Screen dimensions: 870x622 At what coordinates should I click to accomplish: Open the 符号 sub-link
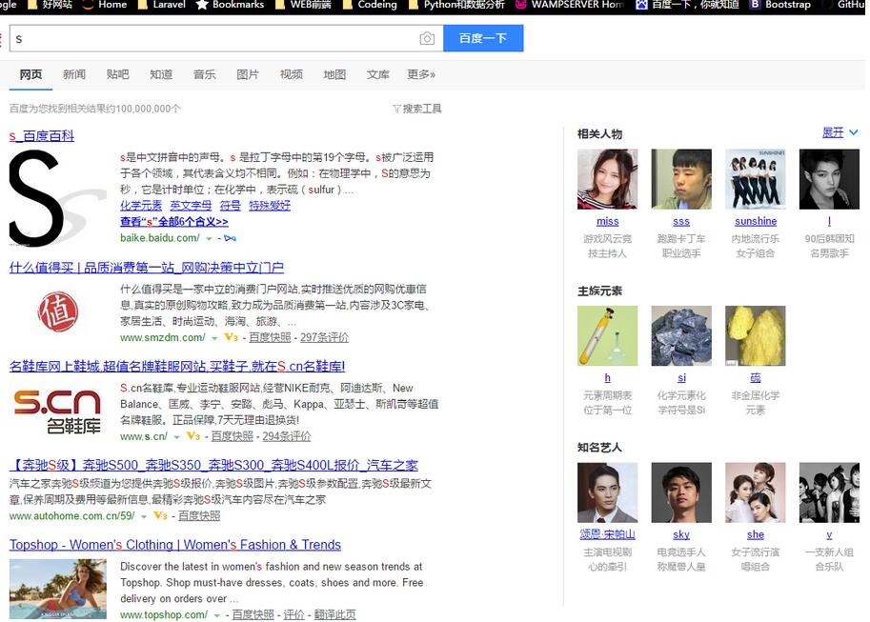(x=231, y=206)
